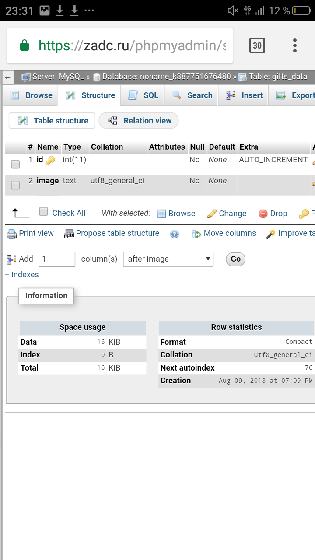This screenshot has width=315, height=560.
Task: Click the Drop red icon for selected
Action: pos(263,213)
